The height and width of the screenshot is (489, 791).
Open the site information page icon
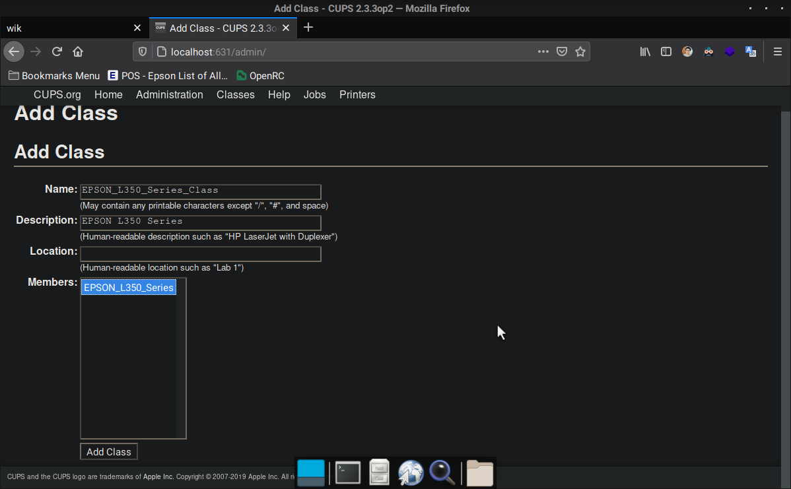161,51
